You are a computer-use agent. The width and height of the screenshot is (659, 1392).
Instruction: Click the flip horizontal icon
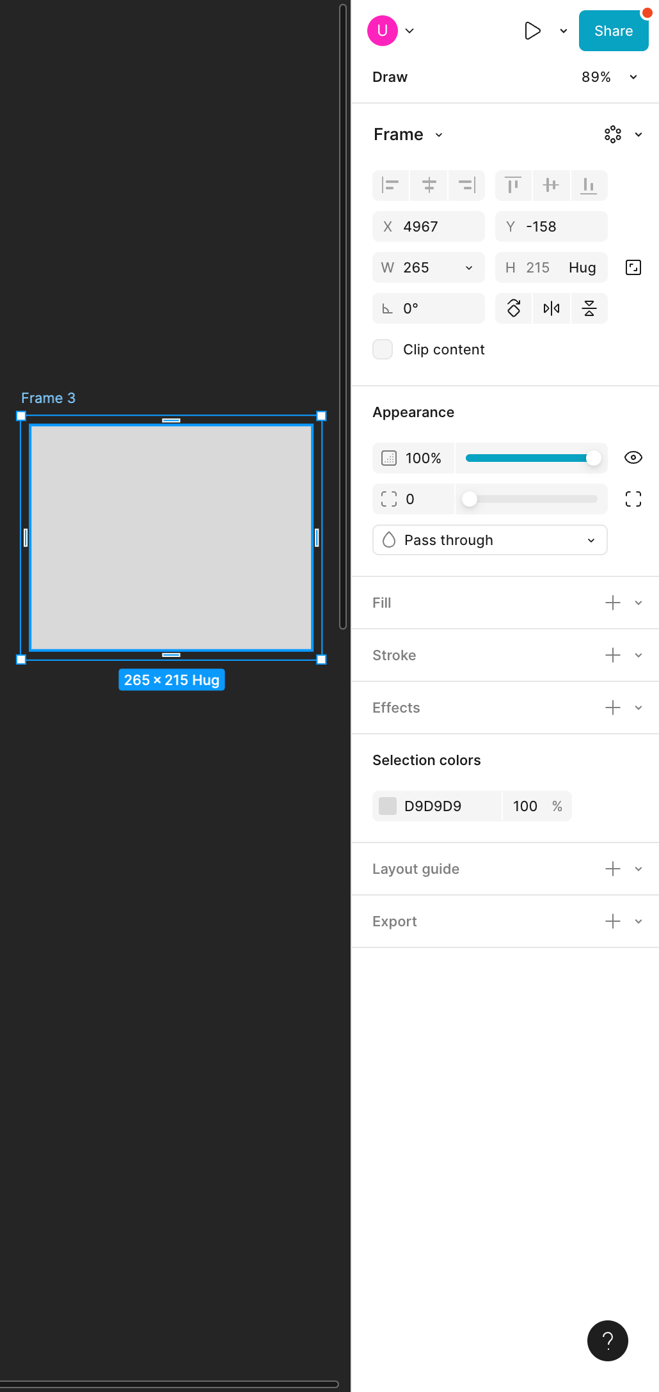552,308
